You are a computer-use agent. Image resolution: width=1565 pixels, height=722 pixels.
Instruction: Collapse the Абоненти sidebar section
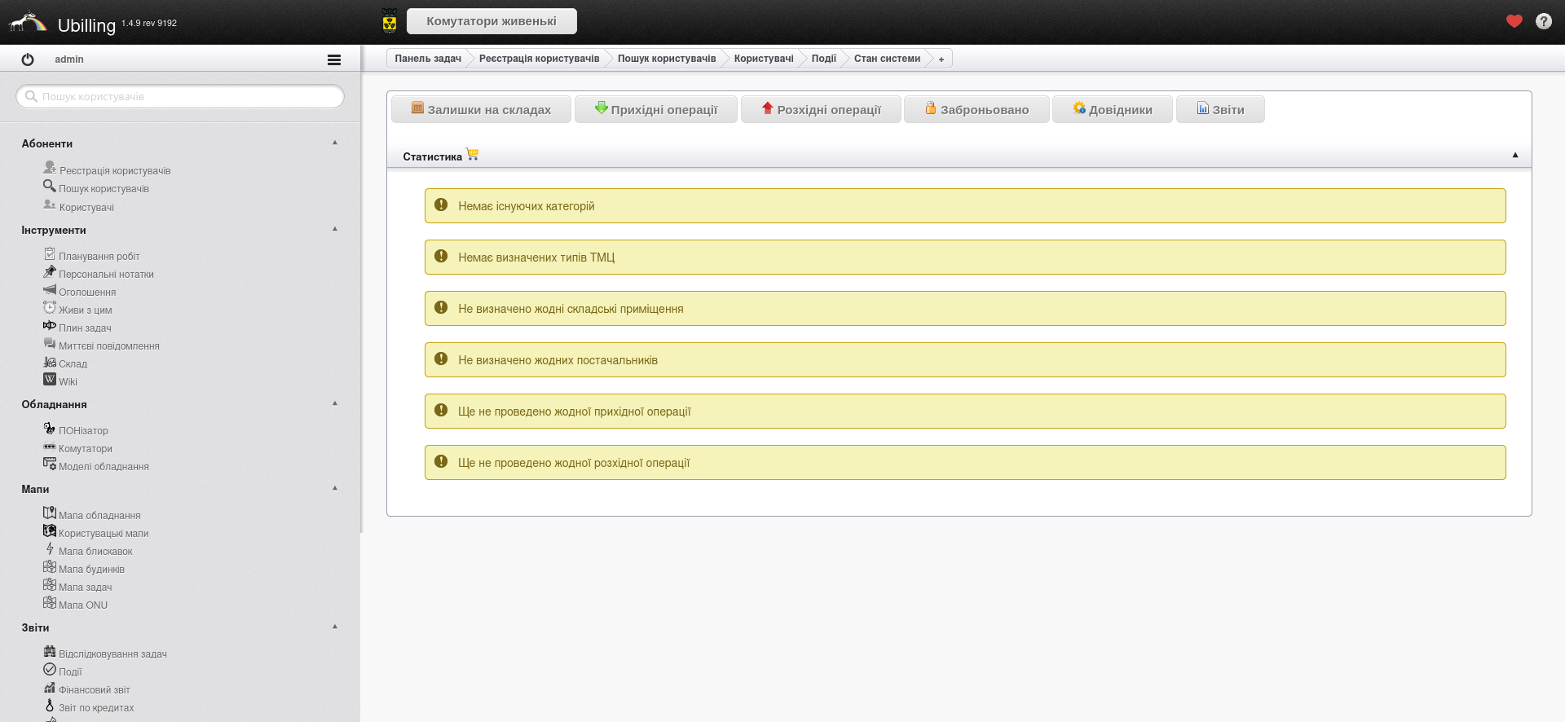[x=334, y=143]
